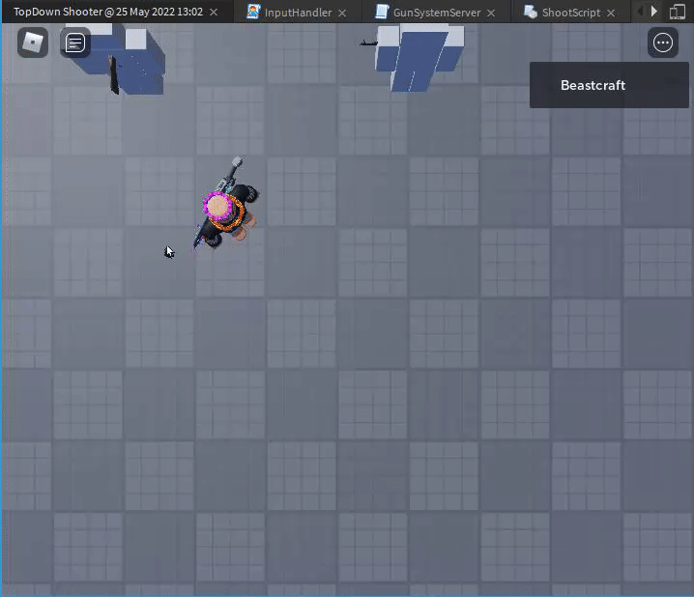This screenshot has width=694, height=597.
Task: Open the three-dots more options button
Action: pos(662,43)
